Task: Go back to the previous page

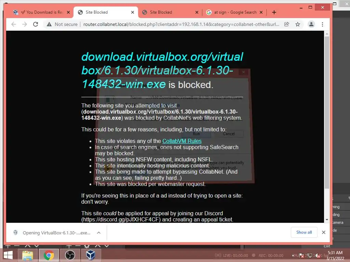Action: click(14, 24)
